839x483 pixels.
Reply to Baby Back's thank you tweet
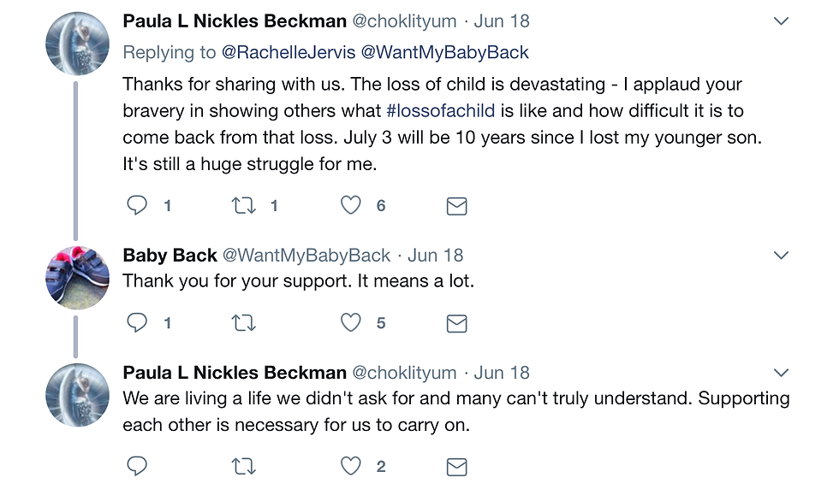[137, 322]
